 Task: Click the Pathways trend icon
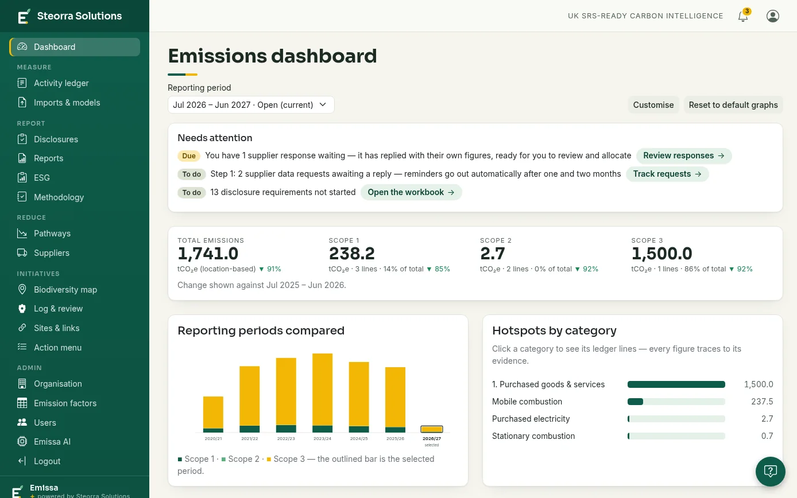[22, 234]
